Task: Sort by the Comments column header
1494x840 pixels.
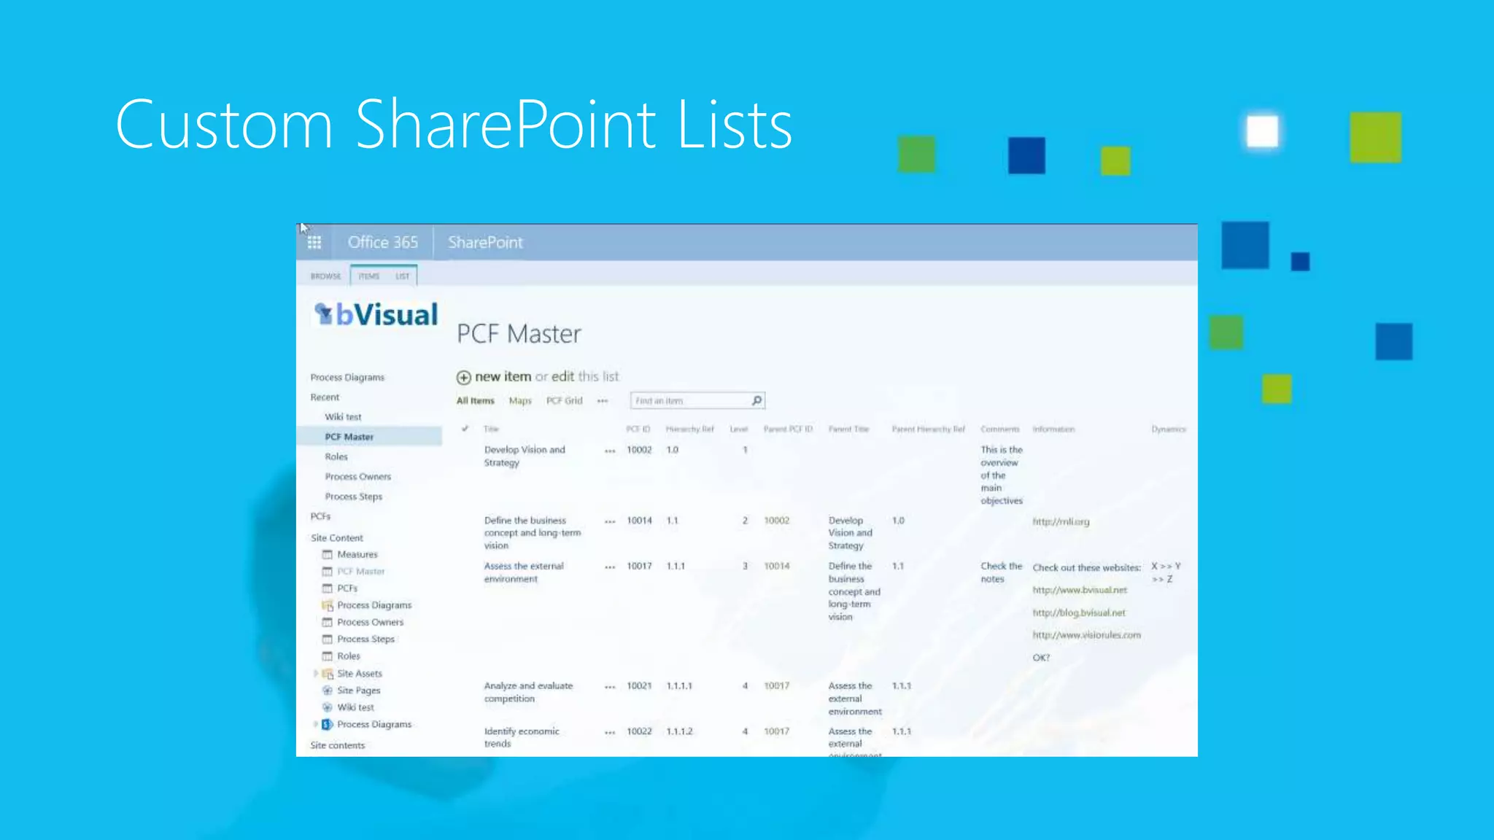Action: tap(1000, 429)
